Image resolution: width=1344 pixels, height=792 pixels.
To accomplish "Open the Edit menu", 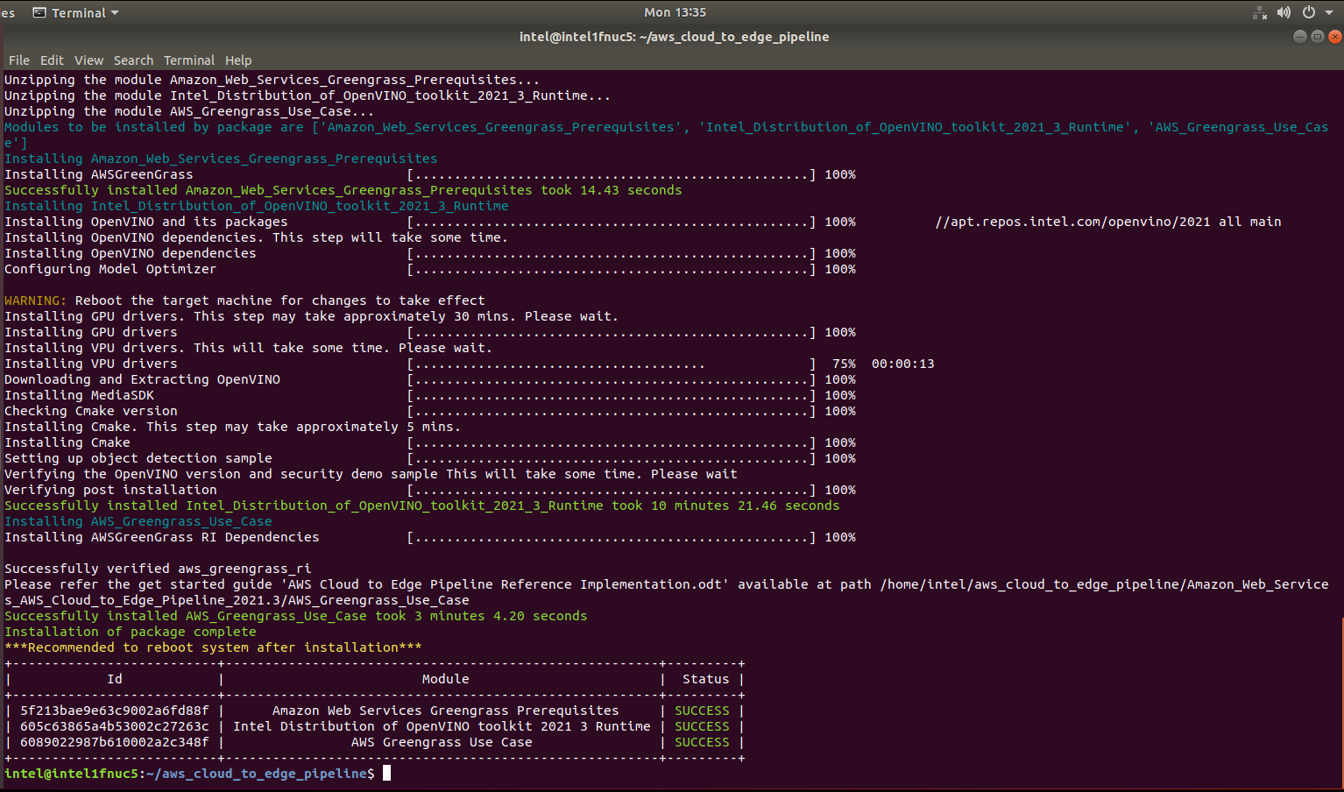I will tap(52, 60).
